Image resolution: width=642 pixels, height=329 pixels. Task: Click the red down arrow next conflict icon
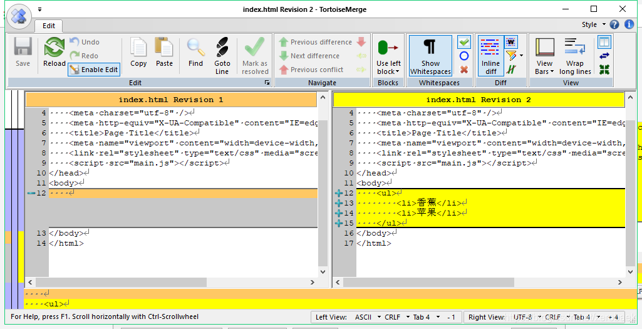point(361,42)
